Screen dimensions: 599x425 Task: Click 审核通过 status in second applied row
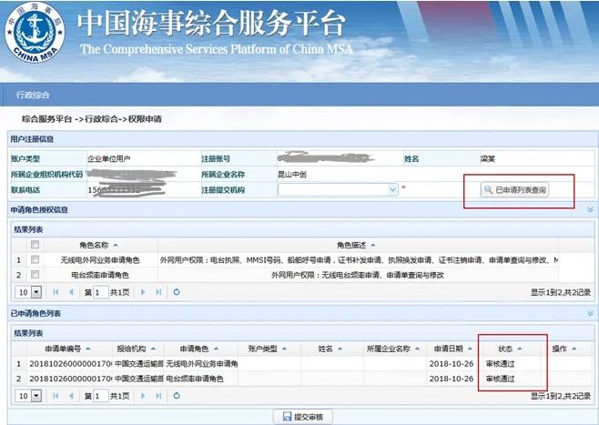tap(500, 379)
